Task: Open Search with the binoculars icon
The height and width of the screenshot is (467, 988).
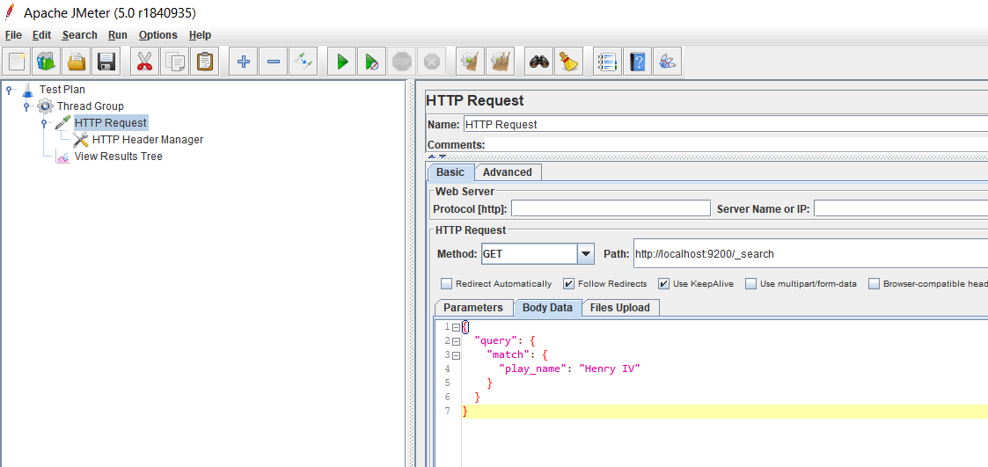Action: [539, 62]
